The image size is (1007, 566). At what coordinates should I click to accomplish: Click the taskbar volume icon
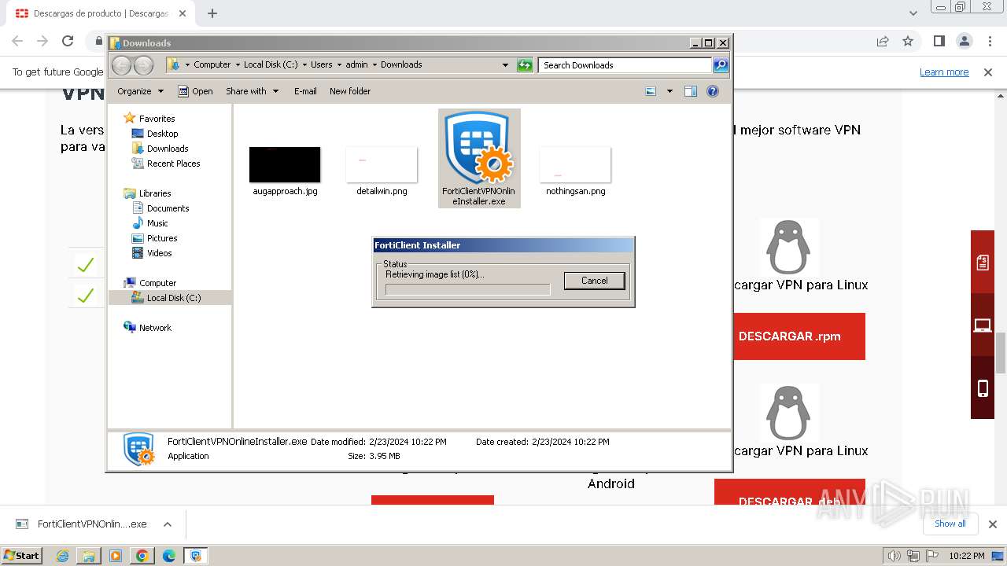point(894,556)
